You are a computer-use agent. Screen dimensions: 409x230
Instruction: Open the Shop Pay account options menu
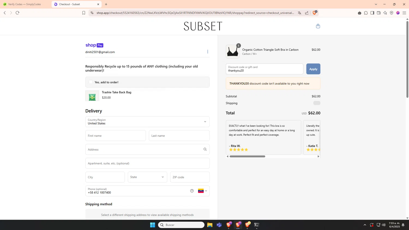(207, 52)
